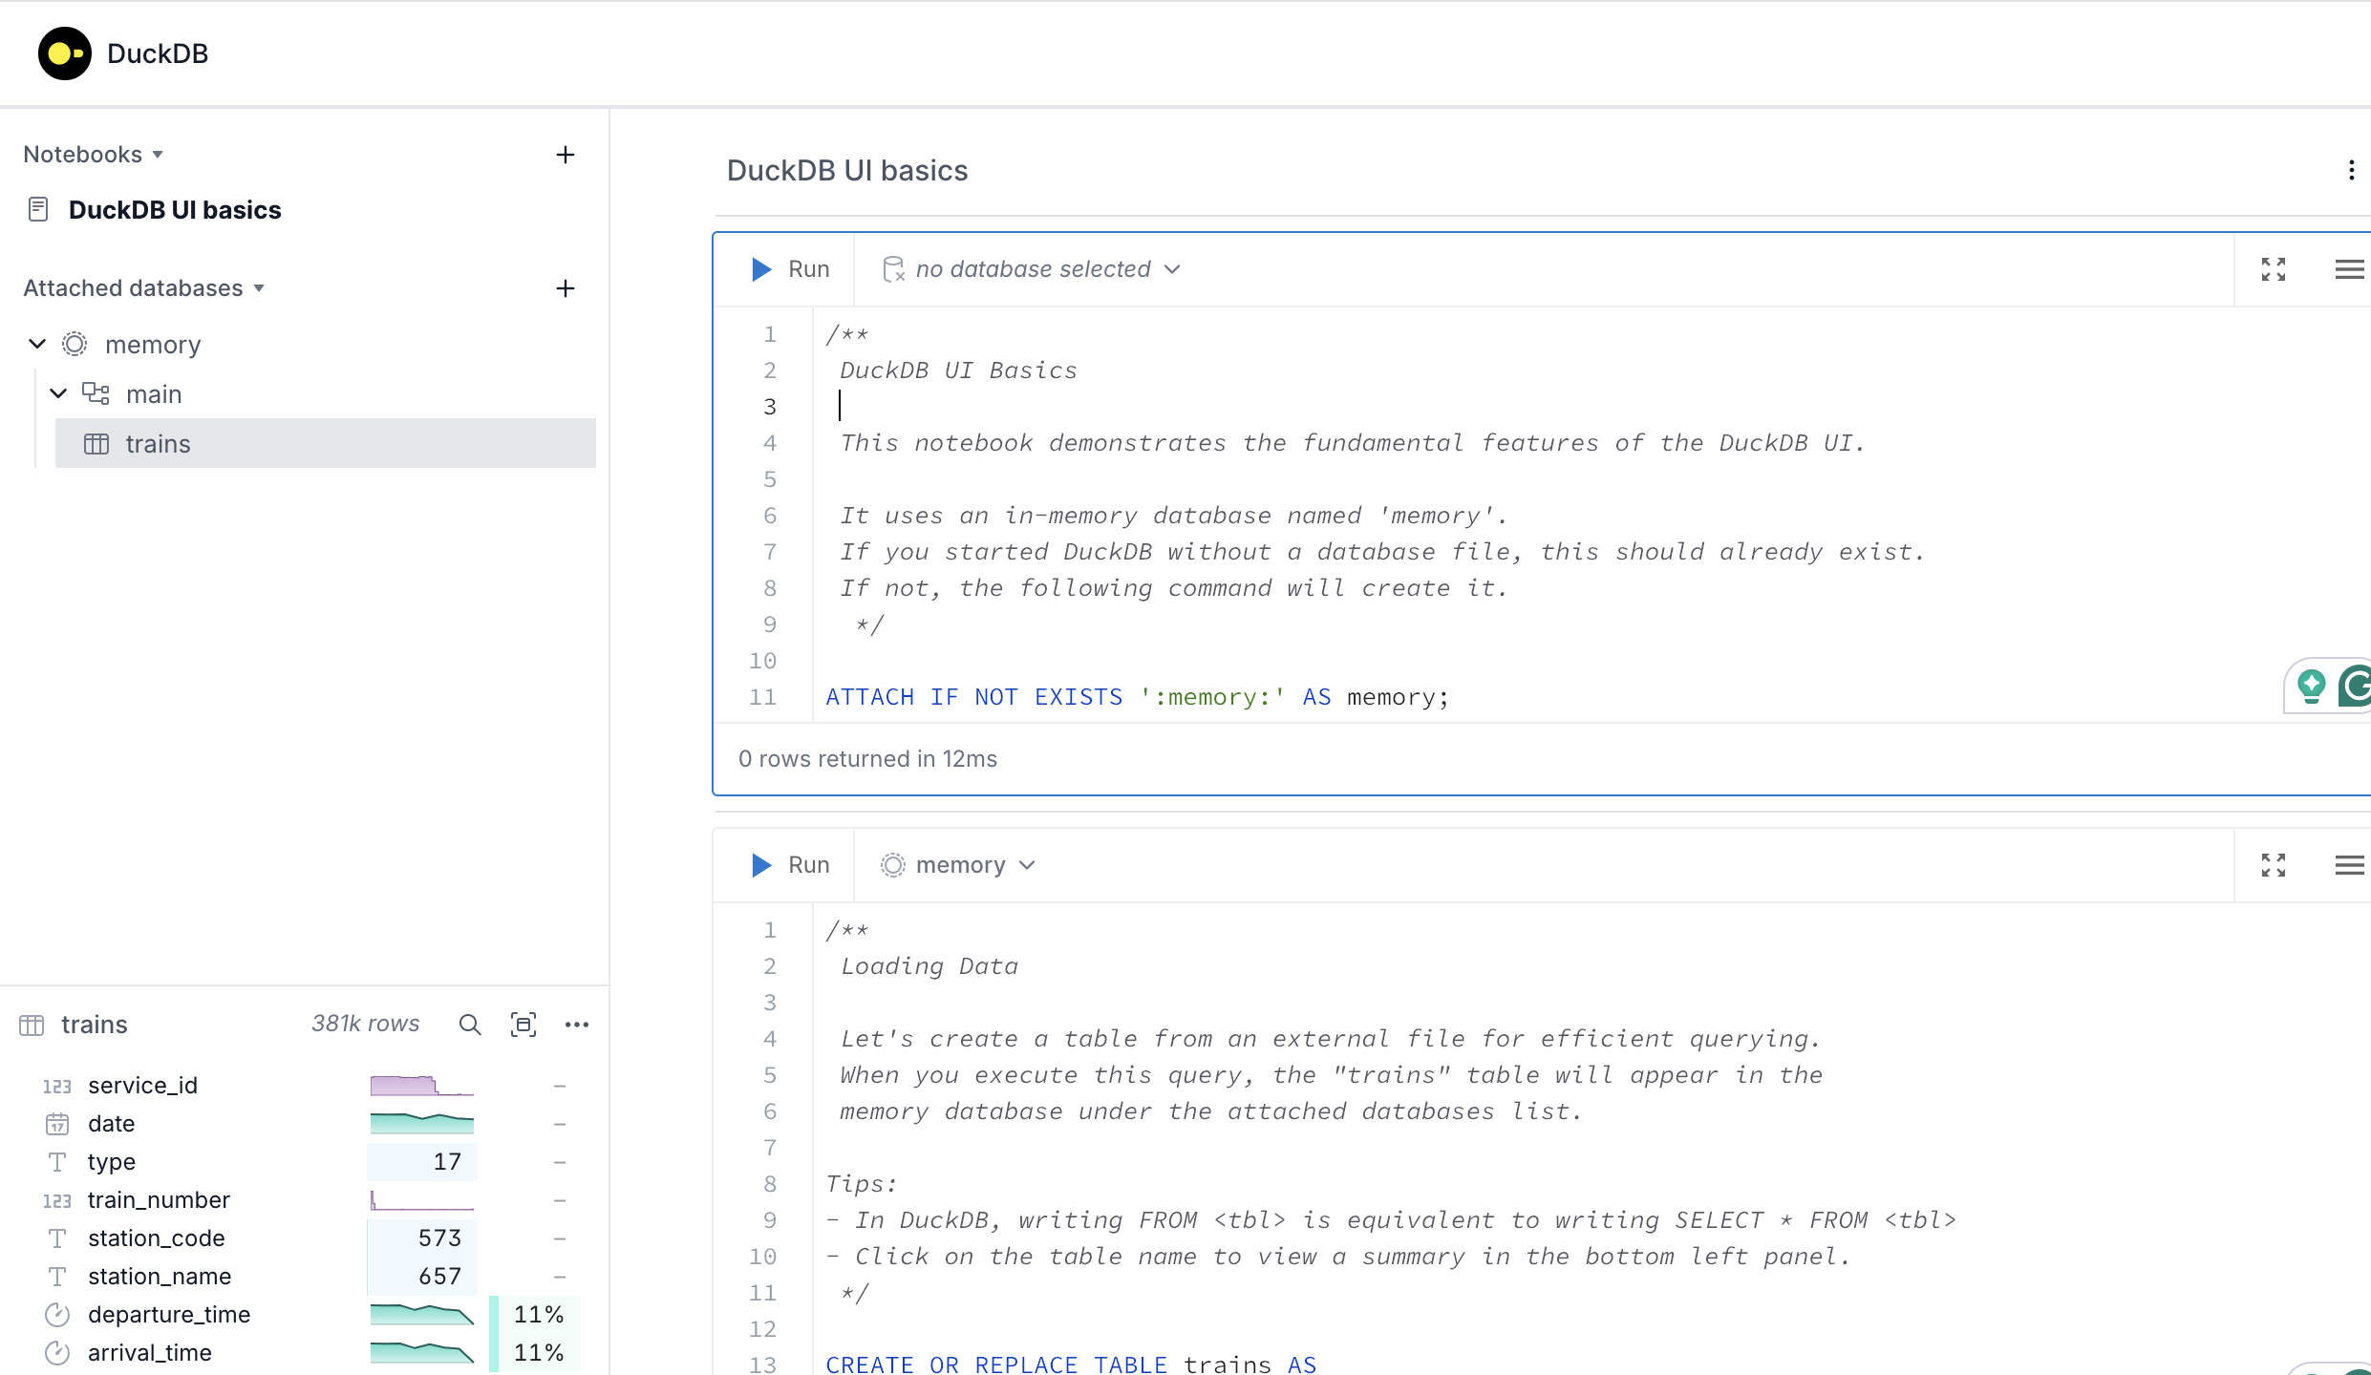
Task: Open trains panel more options ellipsis
Action: tap(576, 1025)
